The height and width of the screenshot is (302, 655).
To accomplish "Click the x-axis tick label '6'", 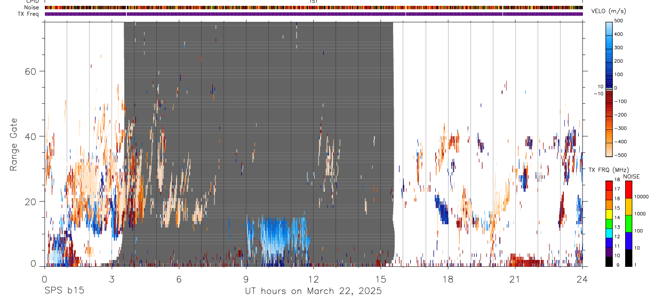I will [x=179, y=279].
